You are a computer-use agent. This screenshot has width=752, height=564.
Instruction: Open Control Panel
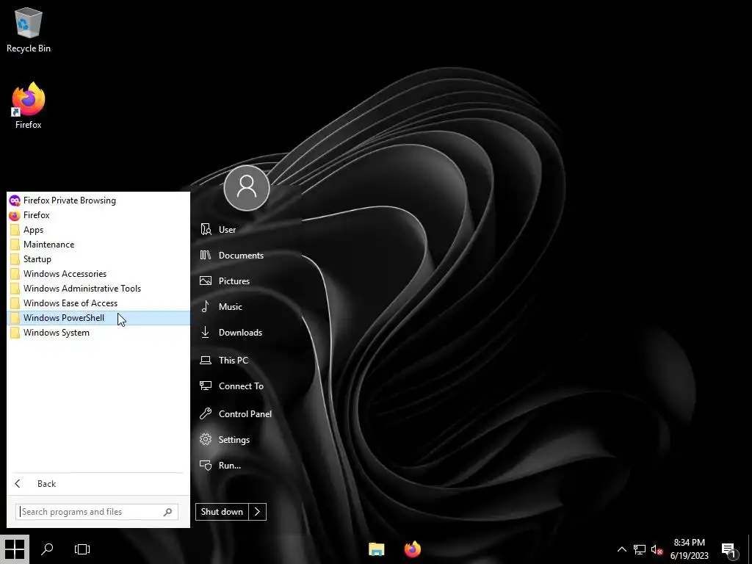coord(247,414)
